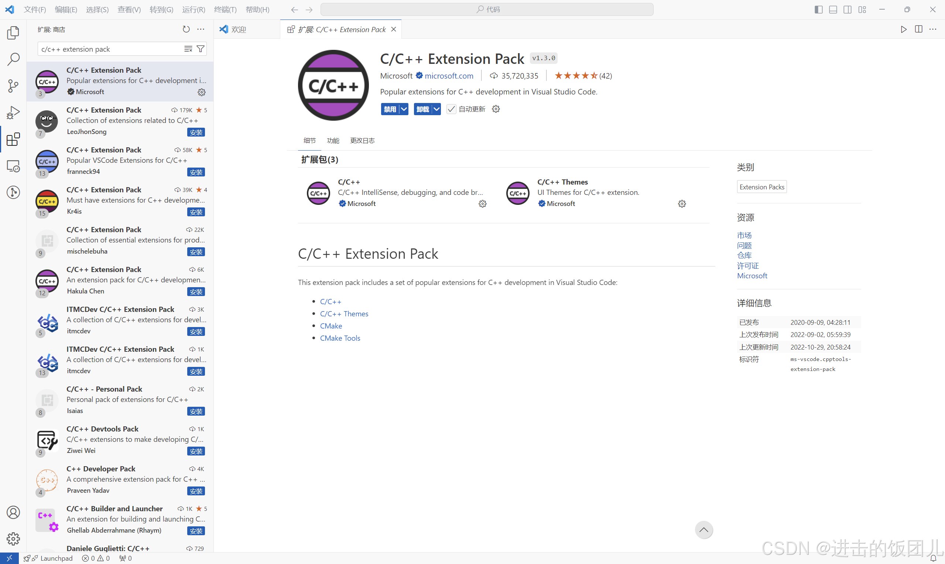
Task: Install LeoJhonSong's C/C++ Extension Pack
Action: point(196,132)
